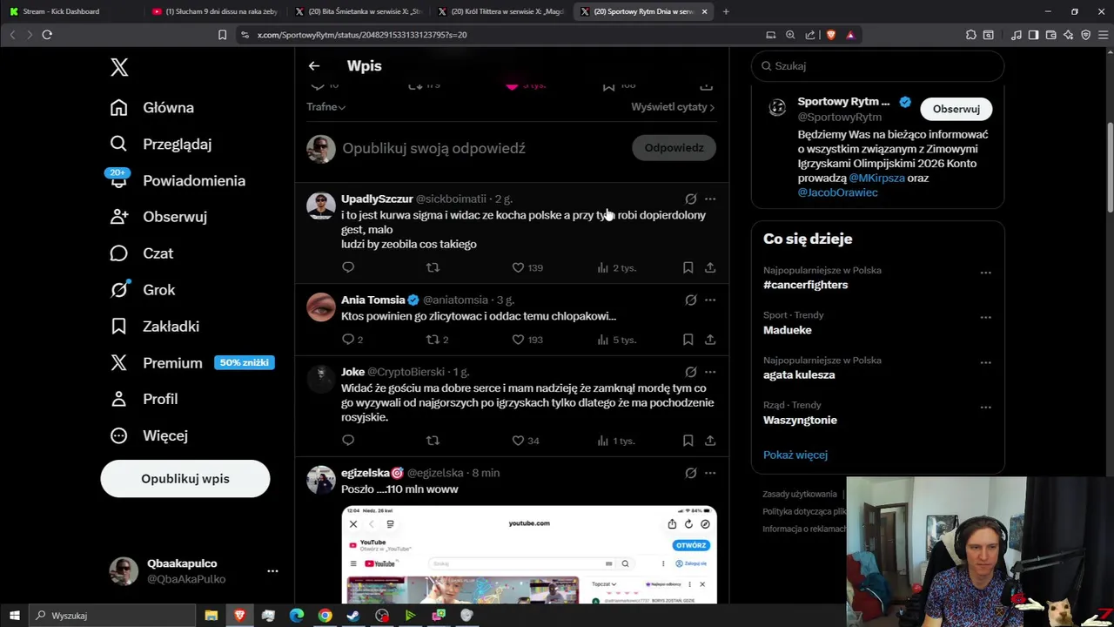Open more options for Ania Tomsia's reply

710,300
